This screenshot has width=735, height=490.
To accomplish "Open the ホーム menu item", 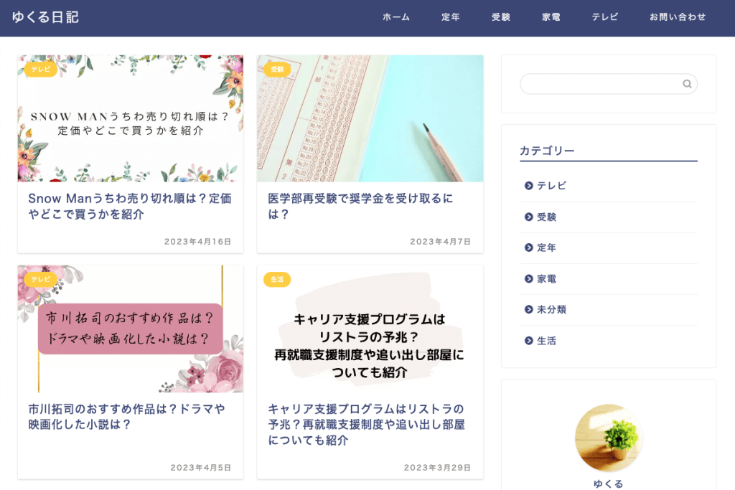I will pyautogui.click(x=396, y=17).
